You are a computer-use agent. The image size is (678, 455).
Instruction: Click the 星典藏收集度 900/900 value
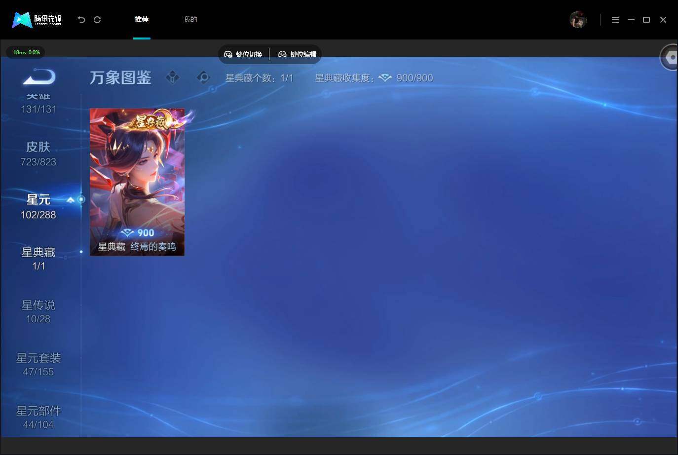click(414, 78)
